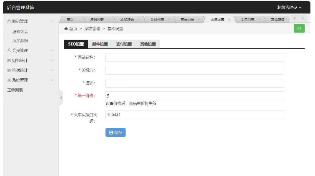Screen dimensions: 315x176
Task: Click the 统一价格 field label
Action: coord(85,96)
